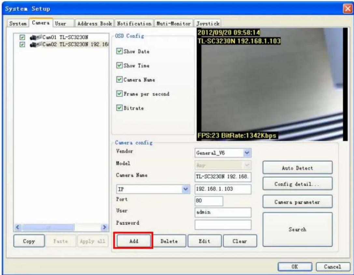Confirm with the OK button
Viewport: 354px width, 275px height.
pos(295,267)
